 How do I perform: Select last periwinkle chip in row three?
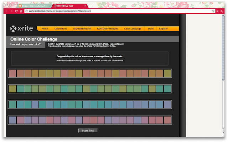pos(167,104)
